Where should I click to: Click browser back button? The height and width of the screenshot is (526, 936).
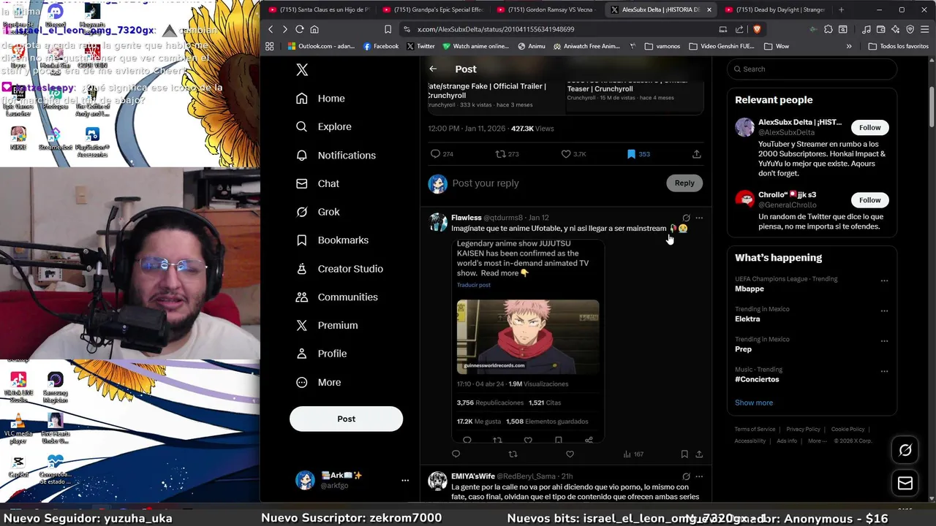point(271,29)
